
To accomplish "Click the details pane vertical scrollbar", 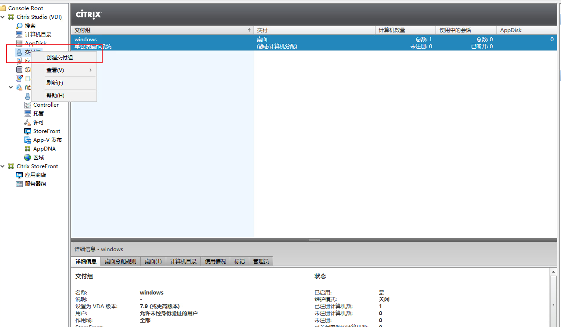I will tap(554, 298).
